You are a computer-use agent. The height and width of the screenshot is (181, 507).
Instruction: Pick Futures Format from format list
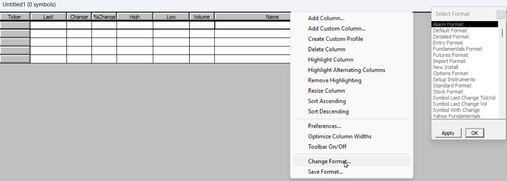click(x=450, y=55)
